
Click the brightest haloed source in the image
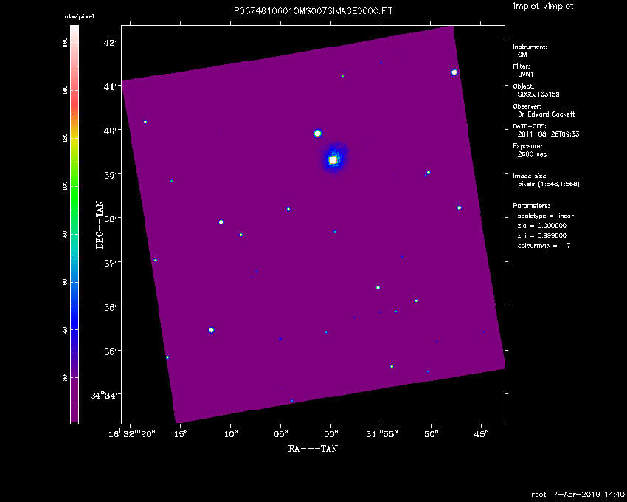tap(333, 159)
